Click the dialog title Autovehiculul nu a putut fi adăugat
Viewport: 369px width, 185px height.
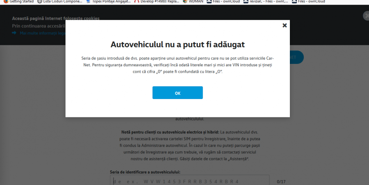pyautogui.click(x=178, y=45)
